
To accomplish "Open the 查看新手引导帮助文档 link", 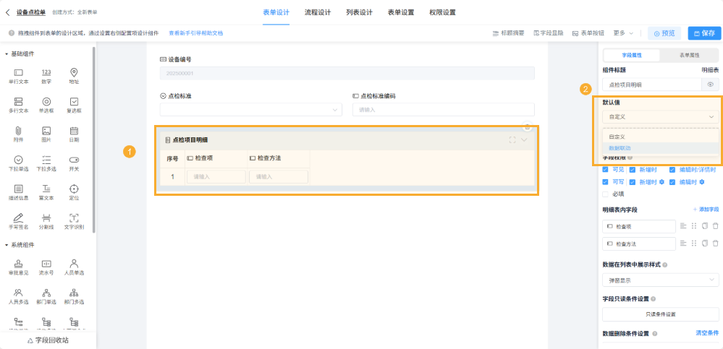I will [195, 33].
